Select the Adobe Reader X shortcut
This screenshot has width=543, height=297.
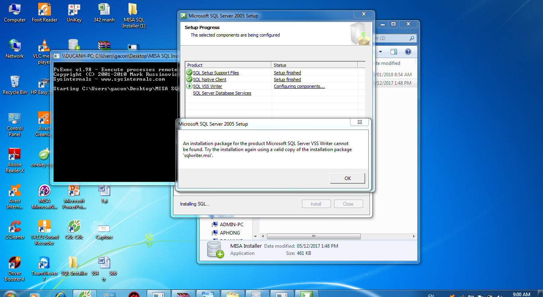(x=15, y=160)
